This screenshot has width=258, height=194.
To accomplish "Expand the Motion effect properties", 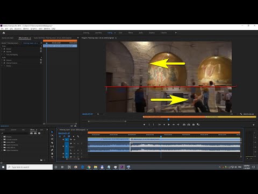I will point(2,49).
